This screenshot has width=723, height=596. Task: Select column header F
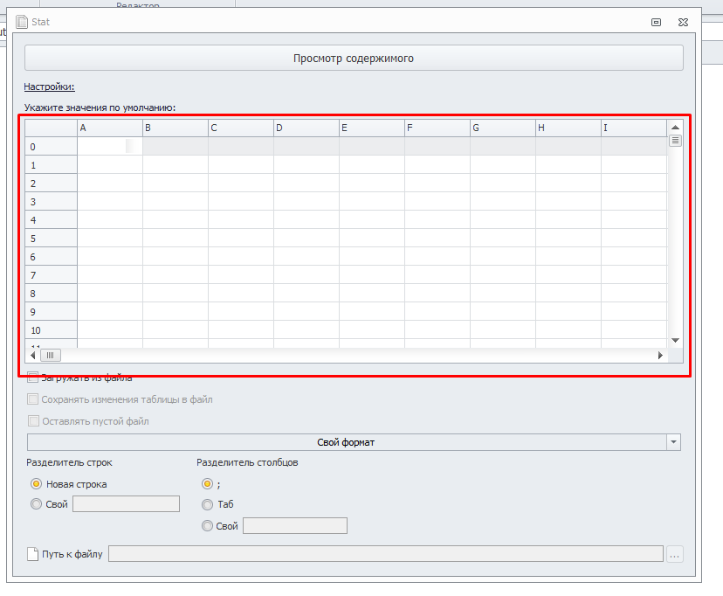tap(437, 128)
